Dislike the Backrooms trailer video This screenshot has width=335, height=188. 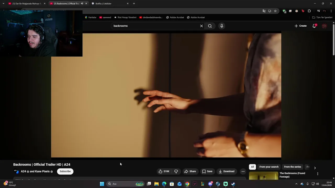(176, 171)
